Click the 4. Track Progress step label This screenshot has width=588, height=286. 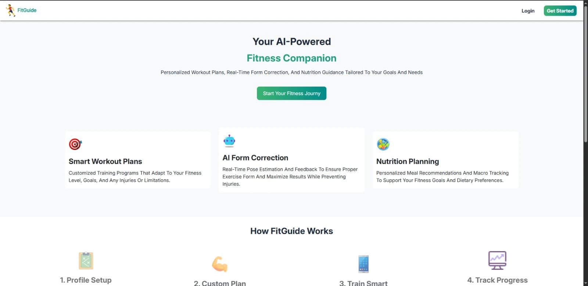tap(497, 280)
